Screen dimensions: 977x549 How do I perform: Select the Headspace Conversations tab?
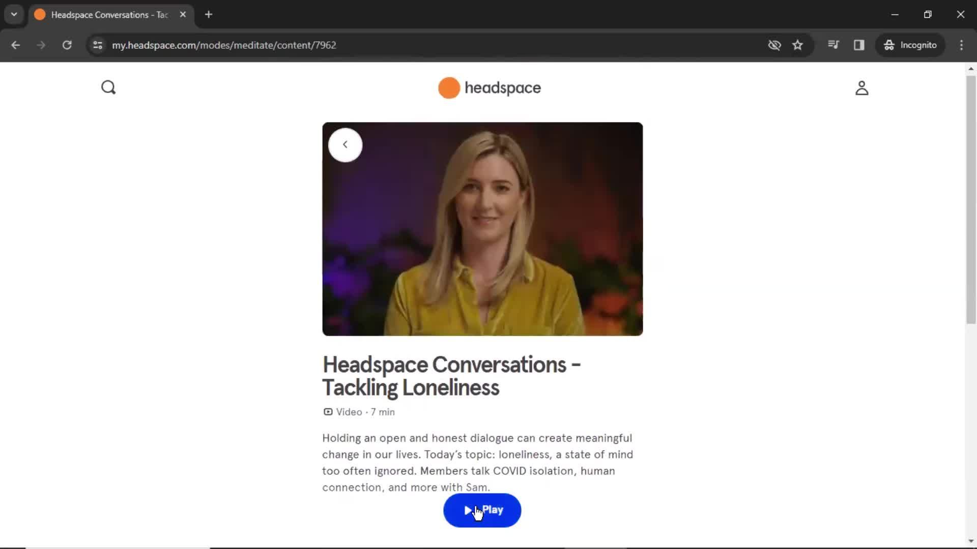(109, 15)
